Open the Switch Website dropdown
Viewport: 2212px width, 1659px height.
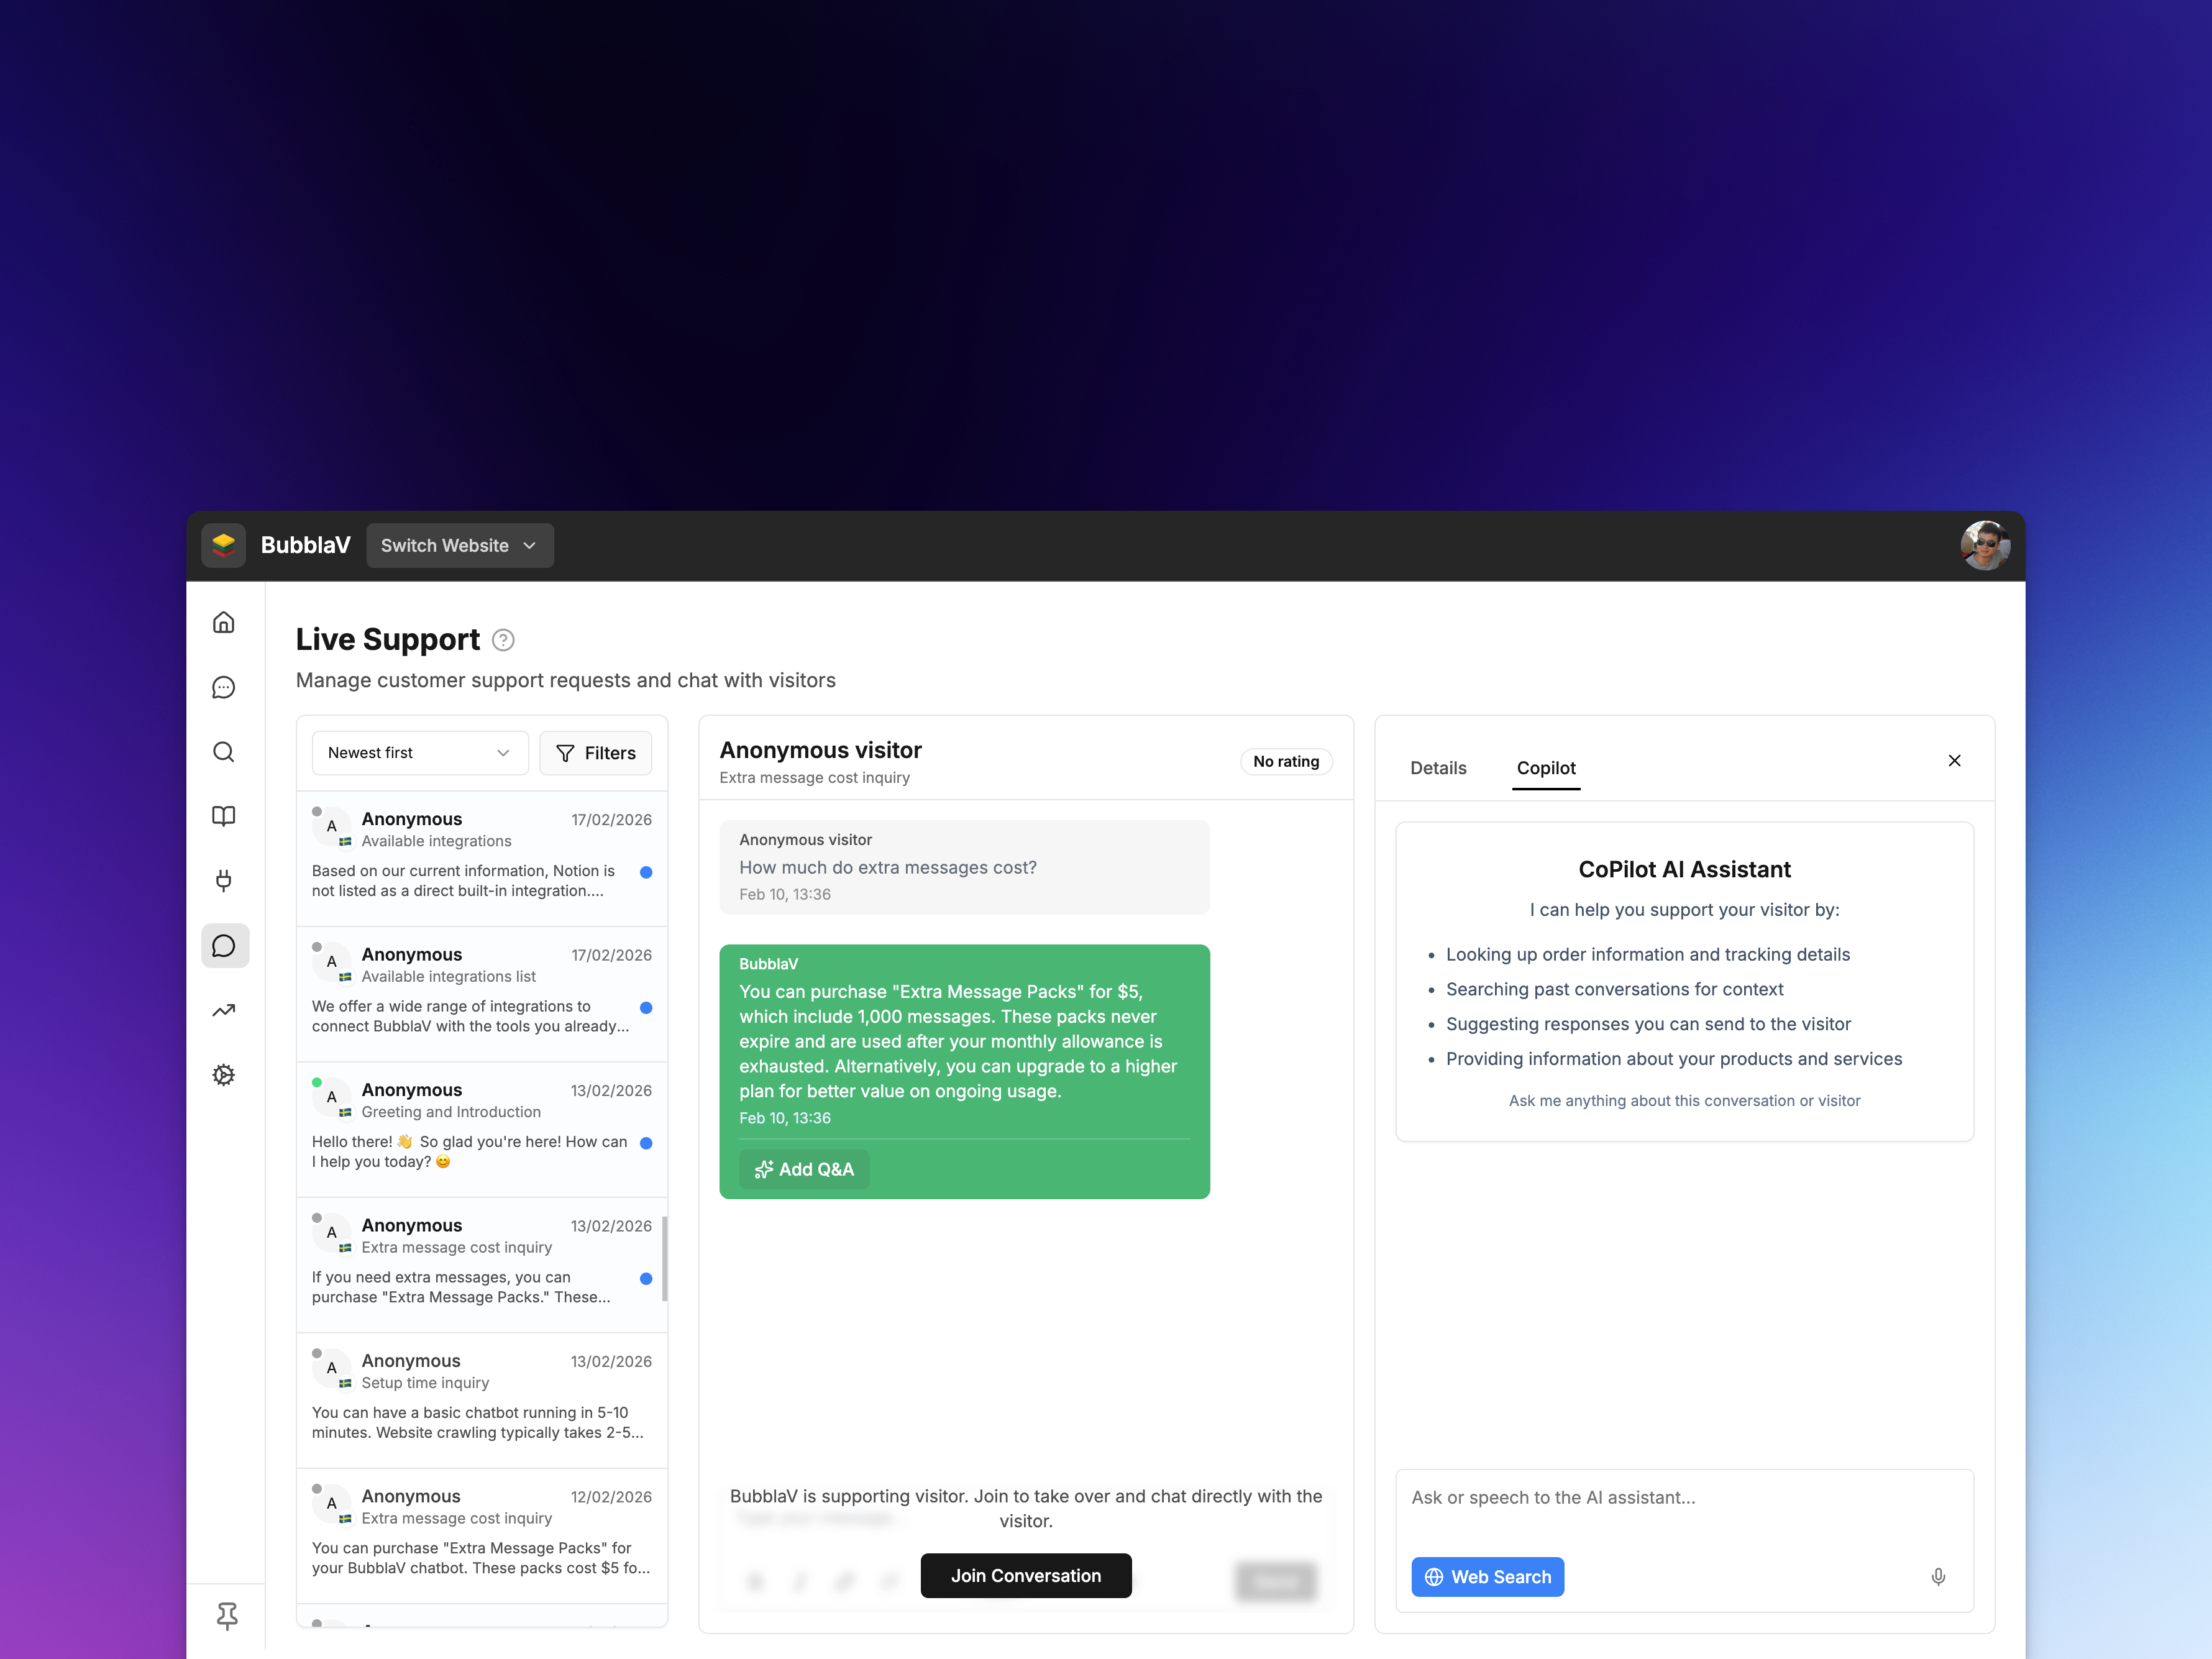click(x=459, y=545)
